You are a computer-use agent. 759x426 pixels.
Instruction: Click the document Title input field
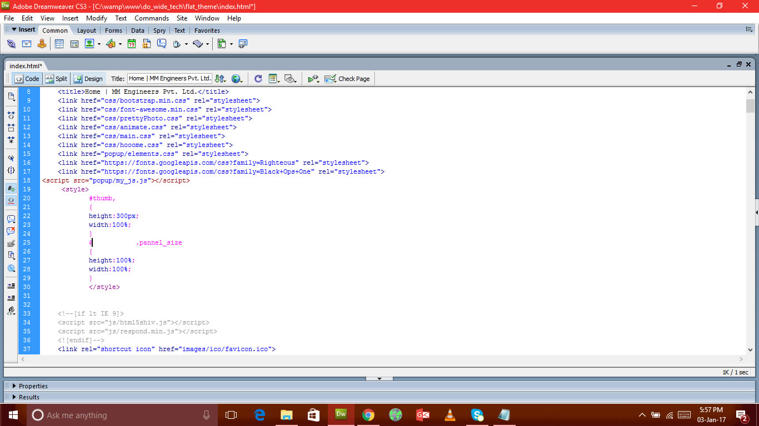pyautogui.click(x=169, y=79)
